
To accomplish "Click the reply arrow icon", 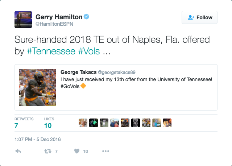I will [18, 151].
